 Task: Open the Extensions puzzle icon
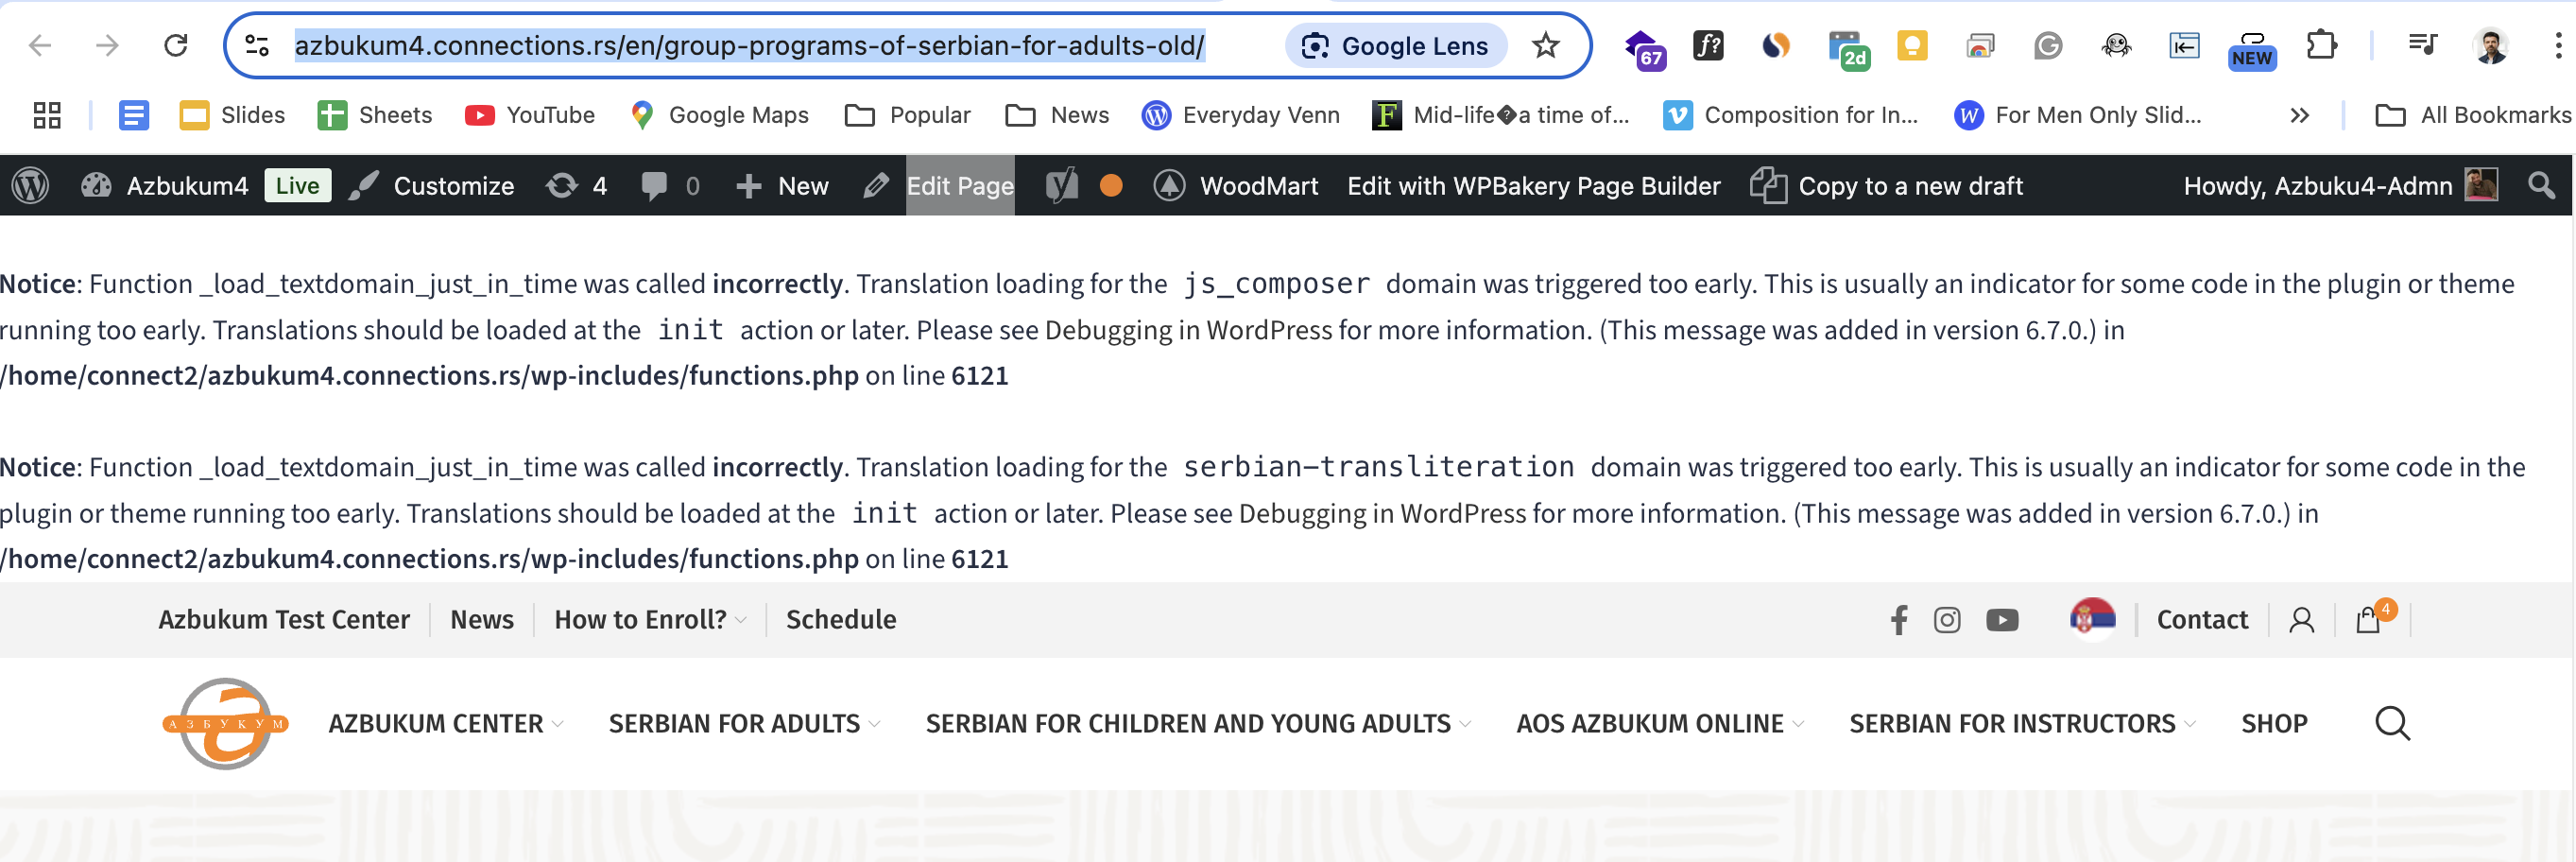(x=2321, y=45)
